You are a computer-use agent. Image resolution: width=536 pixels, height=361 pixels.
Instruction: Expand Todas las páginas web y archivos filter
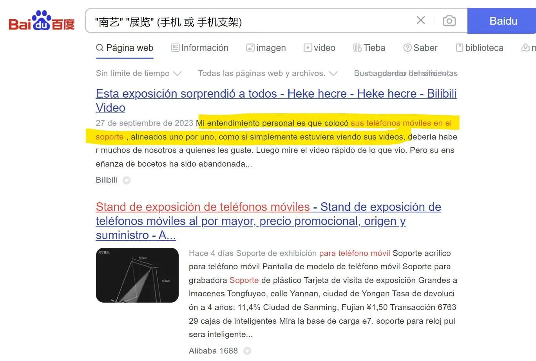267,73
